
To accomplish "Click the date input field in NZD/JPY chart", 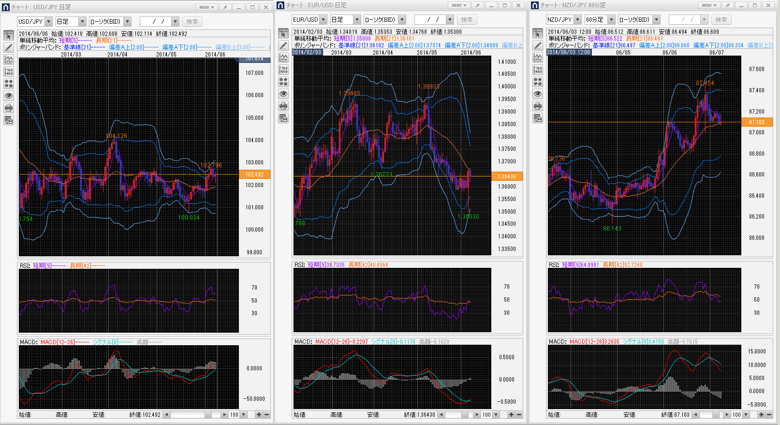I will [684, 20].
